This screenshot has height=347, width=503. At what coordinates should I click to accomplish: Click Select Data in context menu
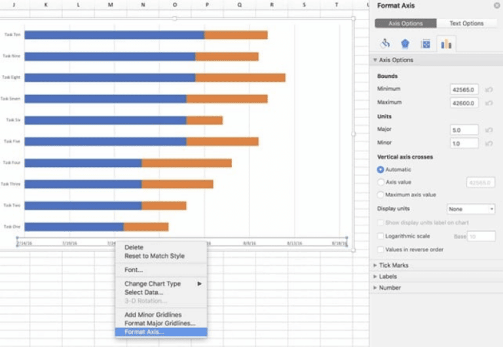144,292
